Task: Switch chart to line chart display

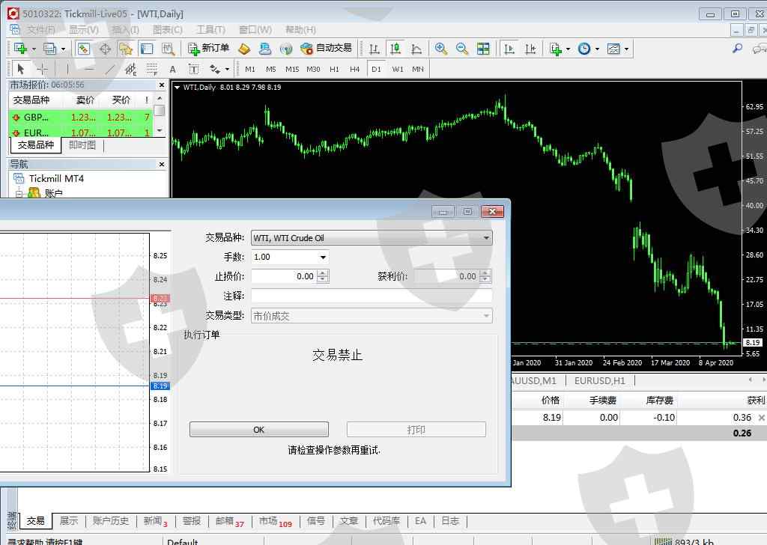Action: pyautogui.click(x=416, y=49)
